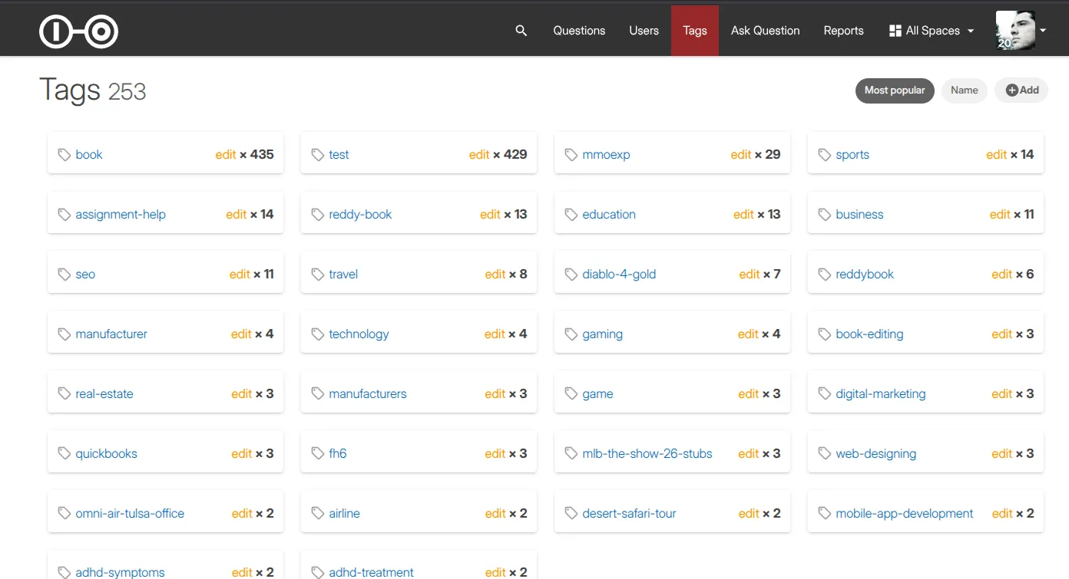Click the tag icon beside test
This screenshot has width=1069, height=579.
(318, 155)
